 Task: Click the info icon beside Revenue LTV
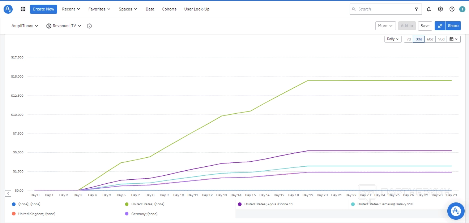tap(89, 26)
